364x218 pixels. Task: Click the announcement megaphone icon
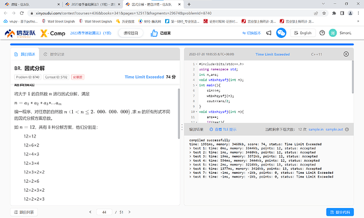coord(269,33)
